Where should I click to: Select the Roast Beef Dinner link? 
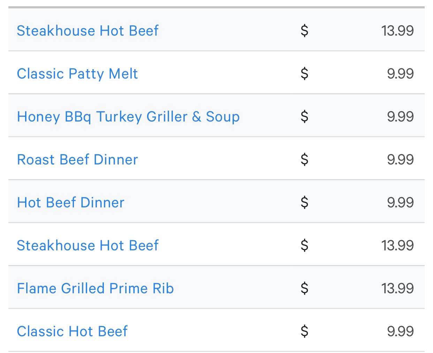pos(77,160)
